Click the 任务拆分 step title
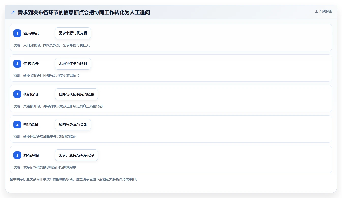Viewport: 342px width, 198px height. tap(31, 64)
